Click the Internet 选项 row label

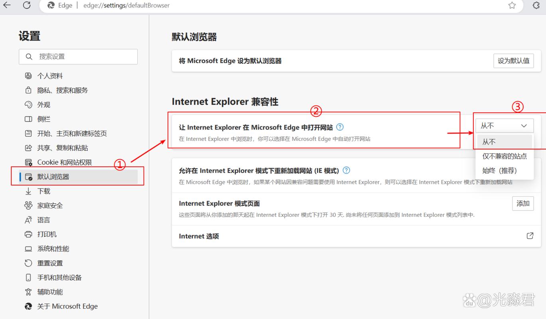[x=199, y=236]
